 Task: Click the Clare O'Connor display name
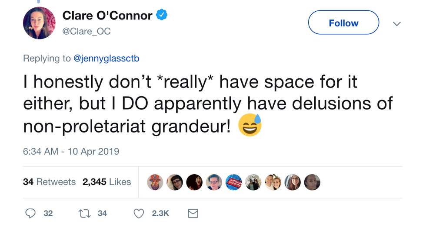107,16
